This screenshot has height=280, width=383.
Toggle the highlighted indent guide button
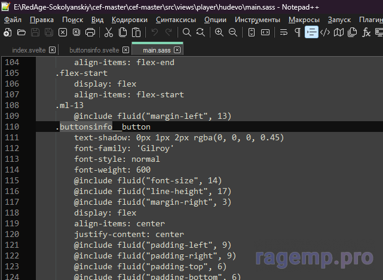click(x=311, y=32)
